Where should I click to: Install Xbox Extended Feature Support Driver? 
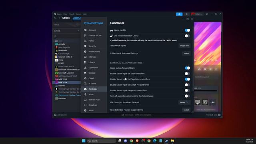click(186, 110)
